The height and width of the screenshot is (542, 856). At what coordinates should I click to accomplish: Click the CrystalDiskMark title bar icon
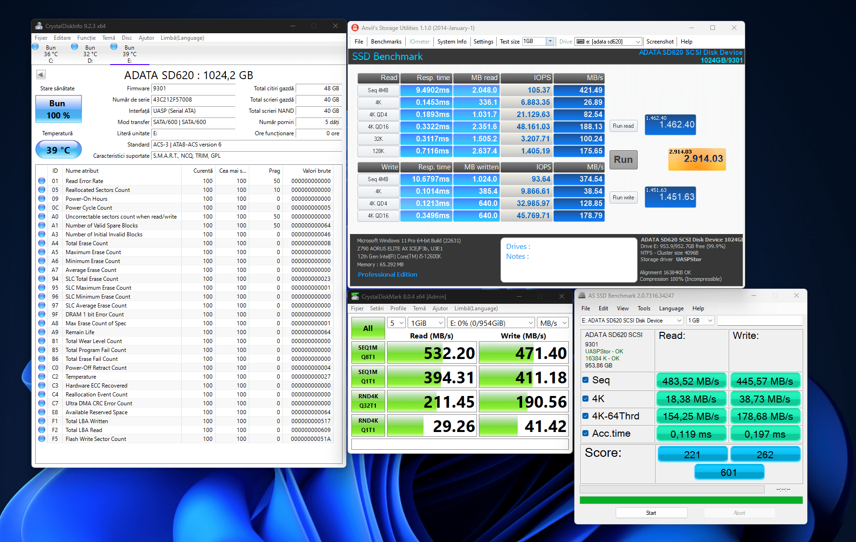pos(356,296)
